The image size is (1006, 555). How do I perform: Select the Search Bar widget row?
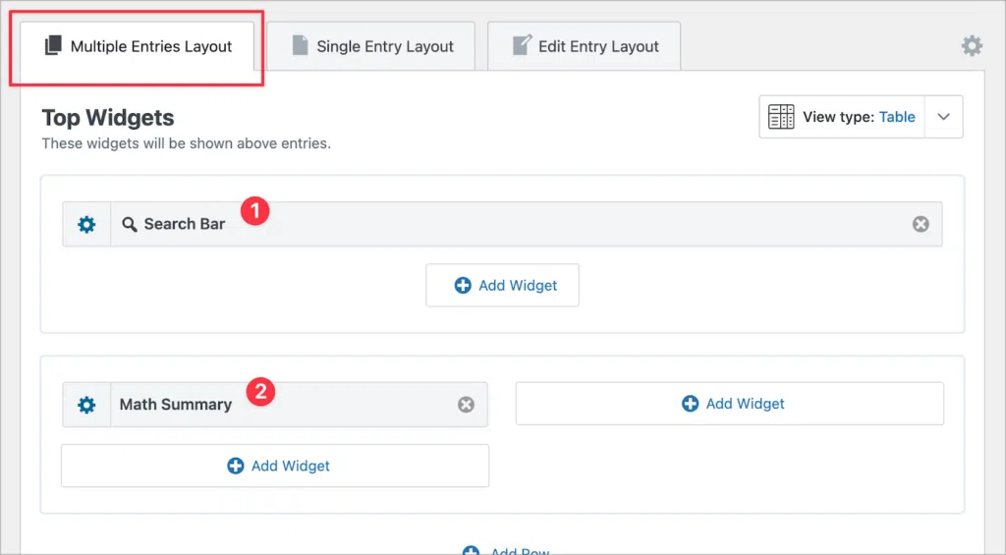[502, 224]
